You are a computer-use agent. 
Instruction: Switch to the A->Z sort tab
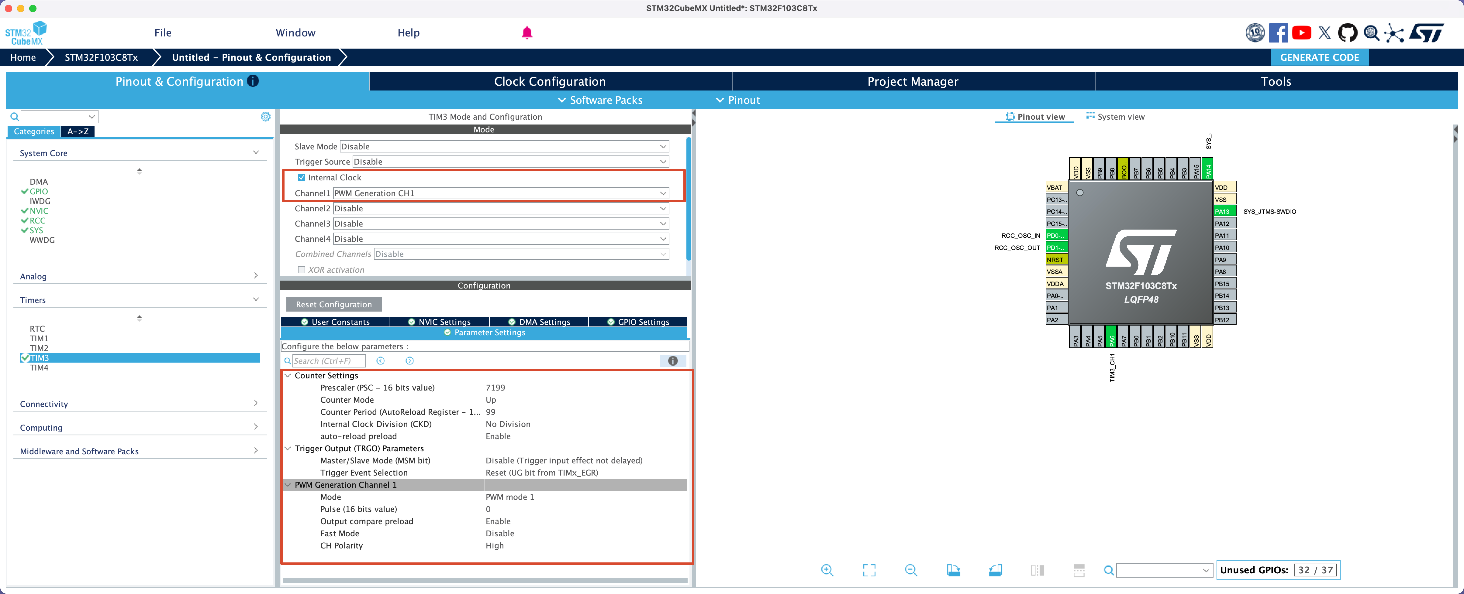pos(78,132)
